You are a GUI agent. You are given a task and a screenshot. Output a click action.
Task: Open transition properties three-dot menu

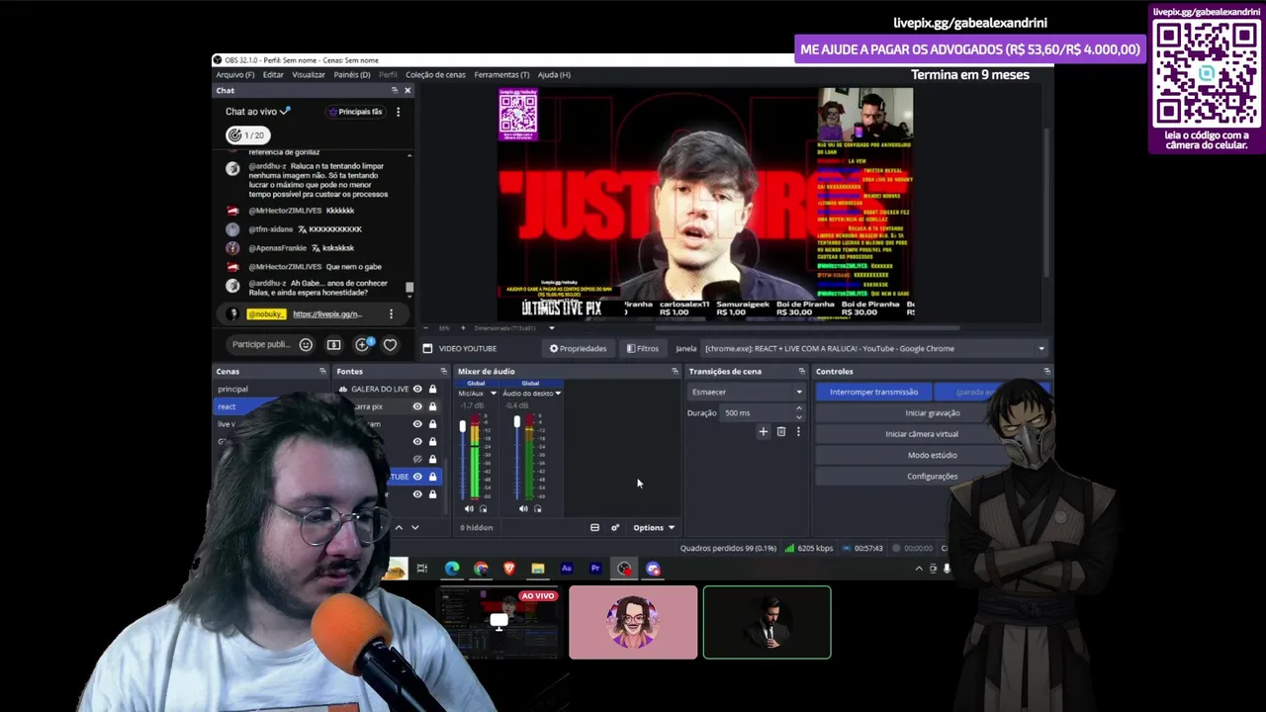coord(798,431)
